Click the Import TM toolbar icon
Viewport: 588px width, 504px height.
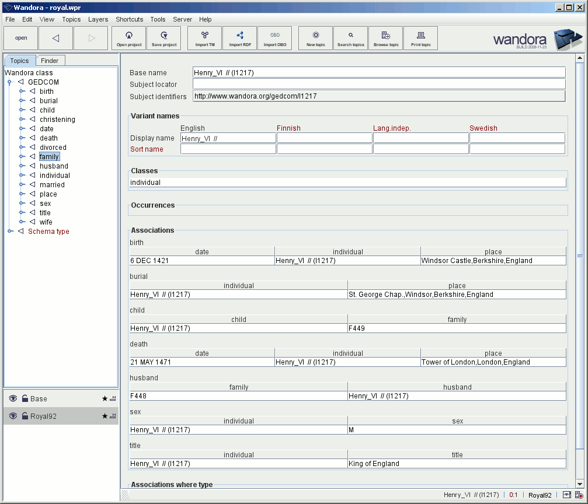[204, 38]
